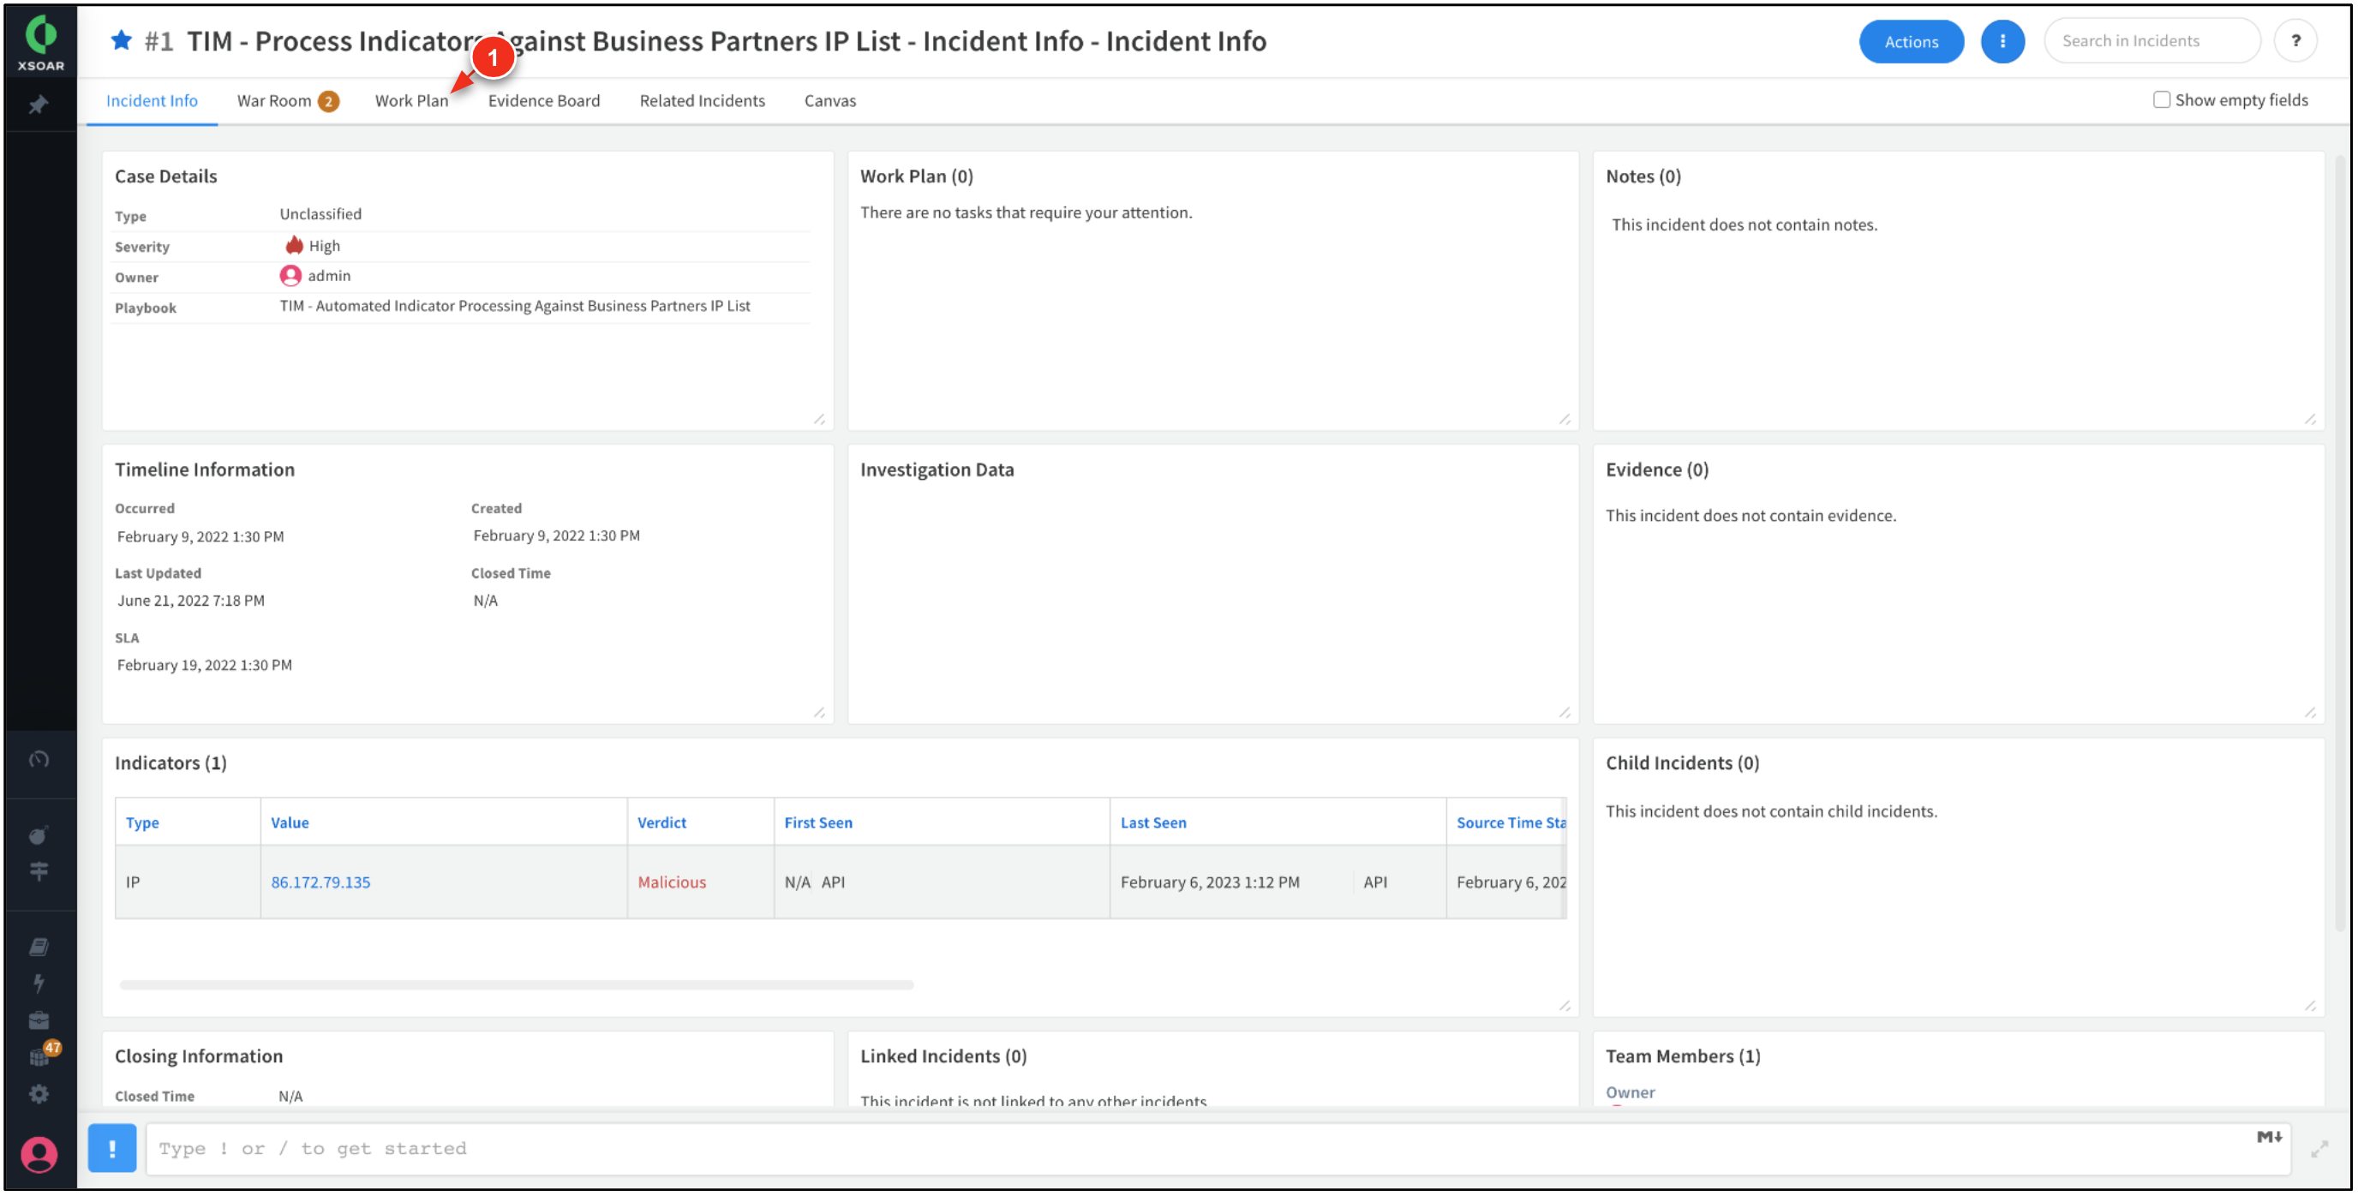Click the High severity flame icon
This screenshot has width=2358, height=1196.
(294, 245)
